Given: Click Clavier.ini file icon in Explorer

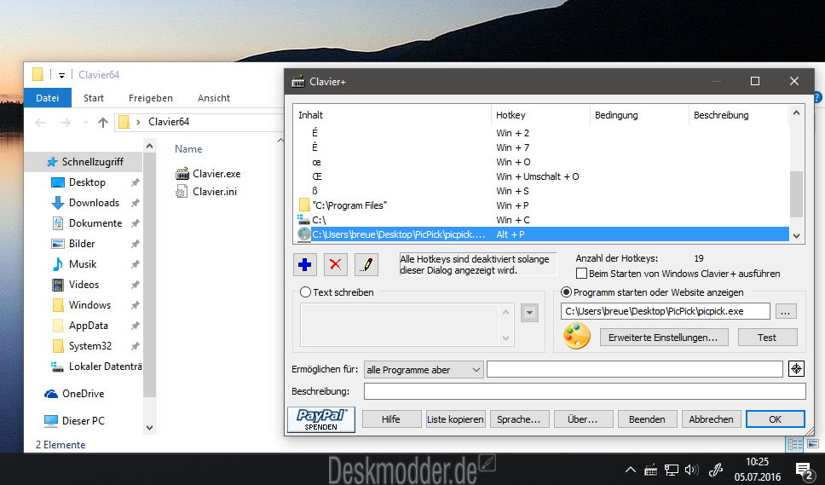Looking at the screenshot, I should [182, 192].
